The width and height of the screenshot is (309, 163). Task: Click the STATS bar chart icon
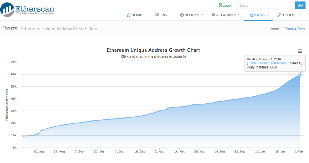pos(251,15)
